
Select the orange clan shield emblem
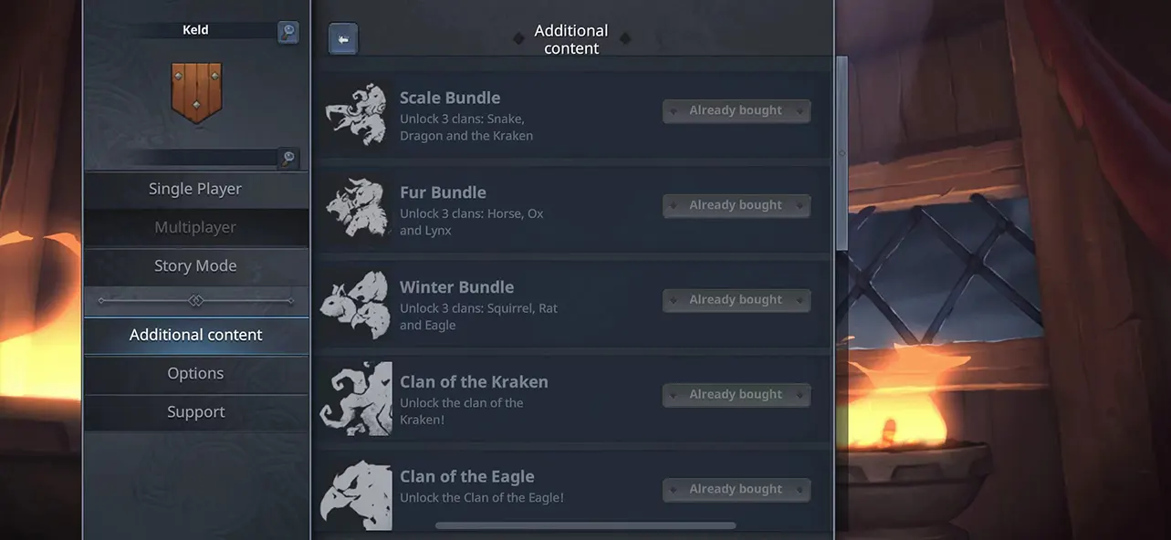196,92
